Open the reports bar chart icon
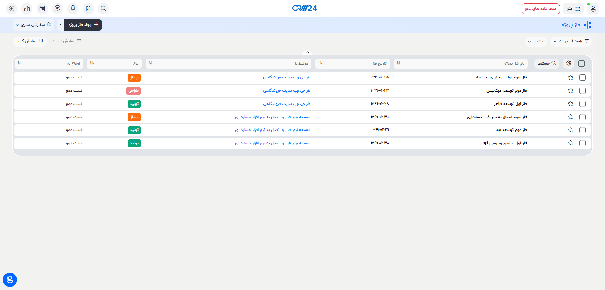605x290 pixels. point(27,9)
